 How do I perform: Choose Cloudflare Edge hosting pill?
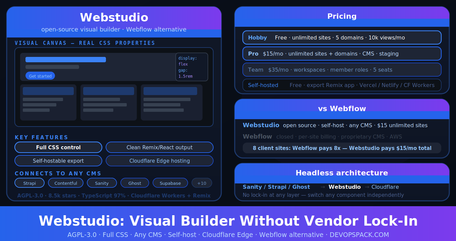pyautogui.click(x=160, y=161)
